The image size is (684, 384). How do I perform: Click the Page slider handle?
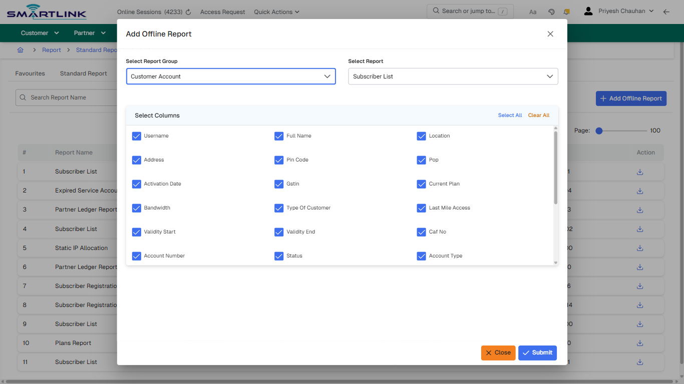(x=599, y=130)
